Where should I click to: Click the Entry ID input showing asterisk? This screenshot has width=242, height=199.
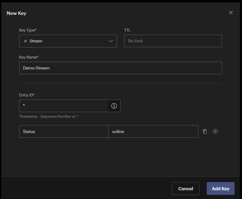64,106
